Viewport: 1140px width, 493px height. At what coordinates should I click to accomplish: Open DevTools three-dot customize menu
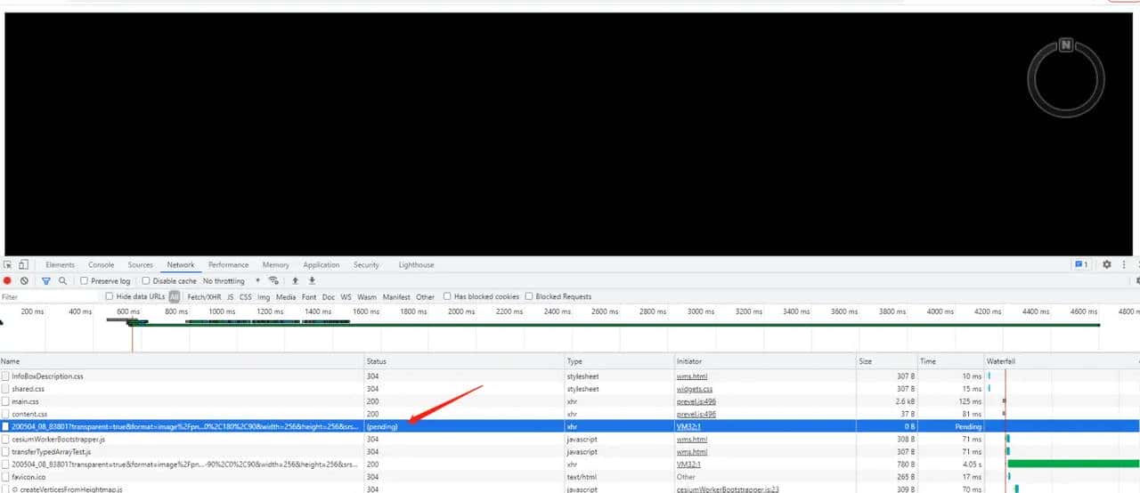[1126, 265]
